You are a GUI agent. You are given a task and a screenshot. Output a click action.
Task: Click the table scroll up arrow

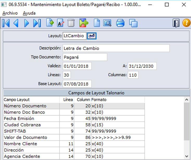pos(187,100)
